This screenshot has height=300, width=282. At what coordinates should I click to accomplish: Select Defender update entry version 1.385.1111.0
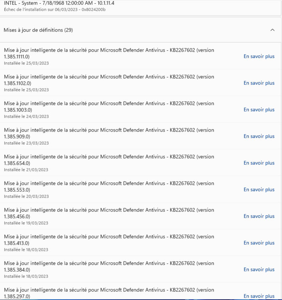(109, 53)
